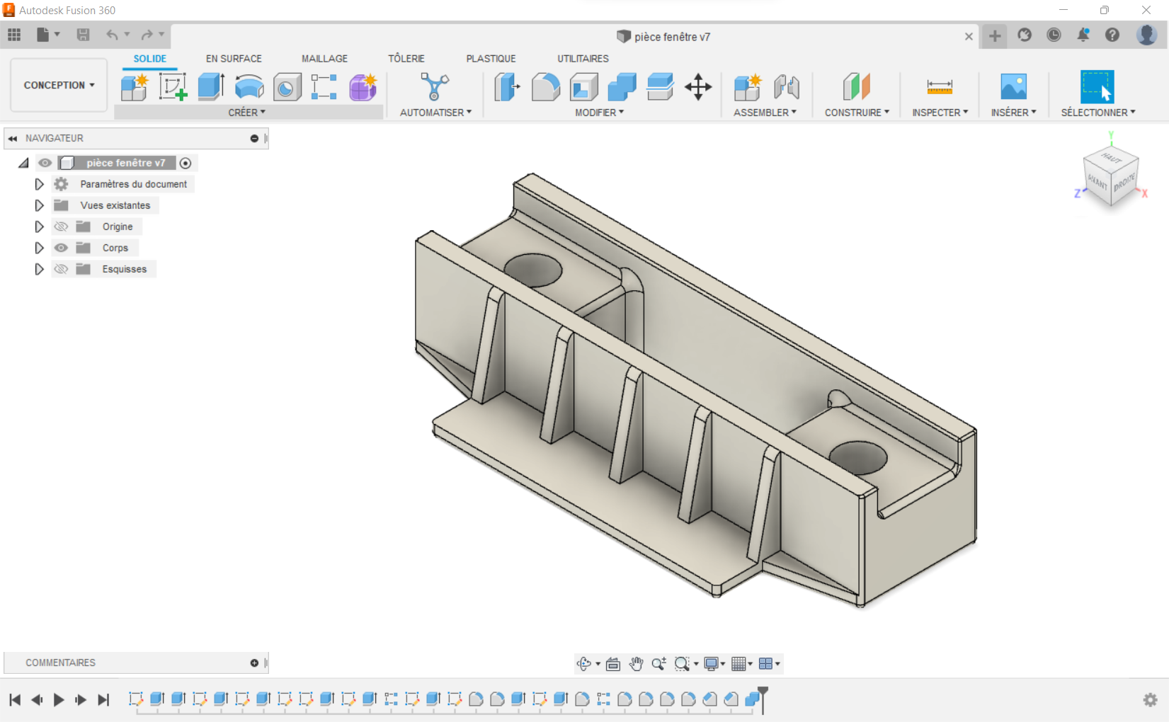The height and width of the screenshot is (722, 1169).
Task: Open the CRÉER dropdown menu
Action: click(247, 112)
